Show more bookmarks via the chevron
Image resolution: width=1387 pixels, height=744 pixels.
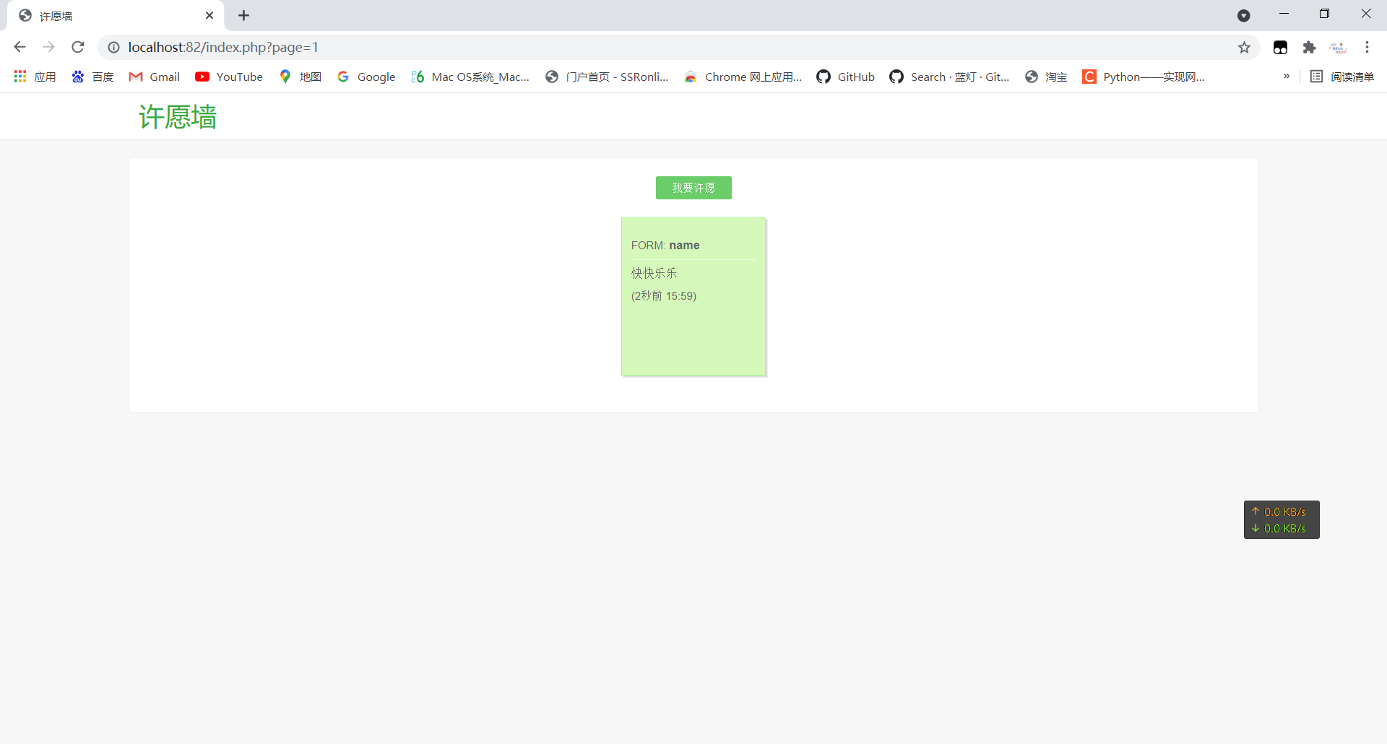[1286, 77]
